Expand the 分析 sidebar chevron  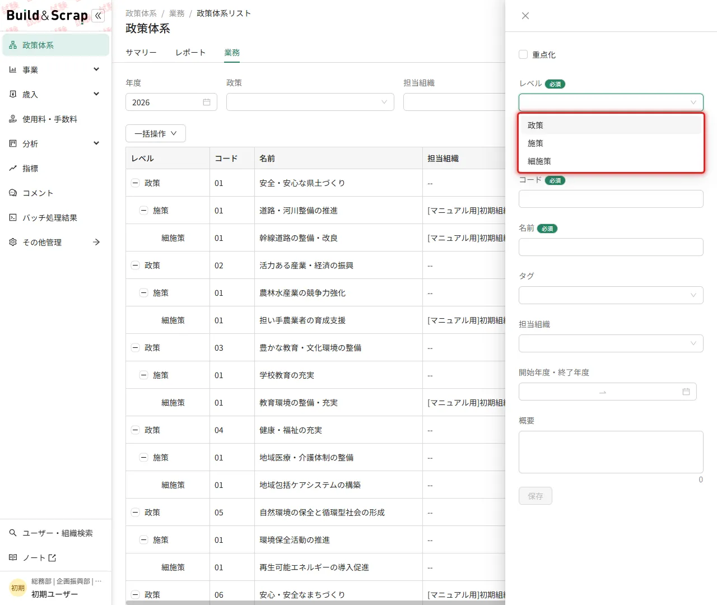(x=96, y=143)
